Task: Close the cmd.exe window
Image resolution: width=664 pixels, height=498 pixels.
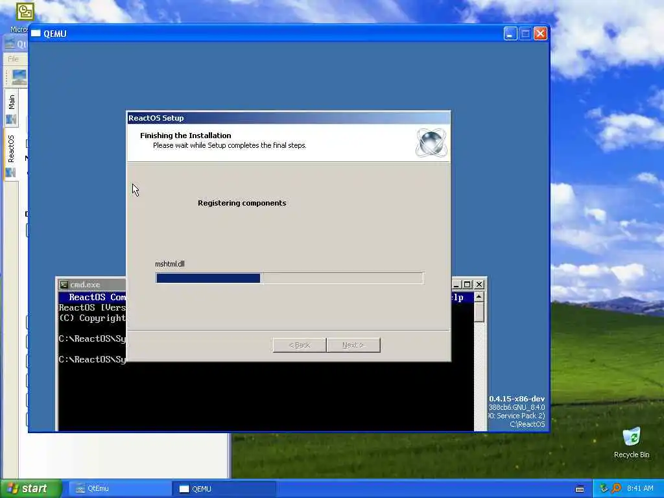Action: (479, 285)
